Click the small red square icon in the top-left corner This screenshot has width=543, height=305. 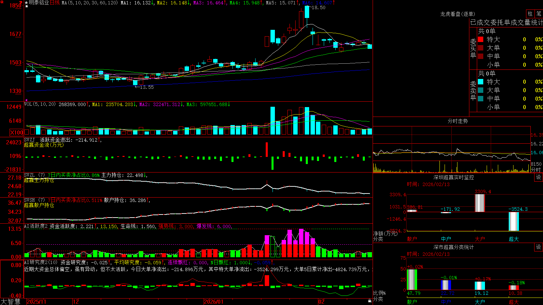(x=2, y=2)
